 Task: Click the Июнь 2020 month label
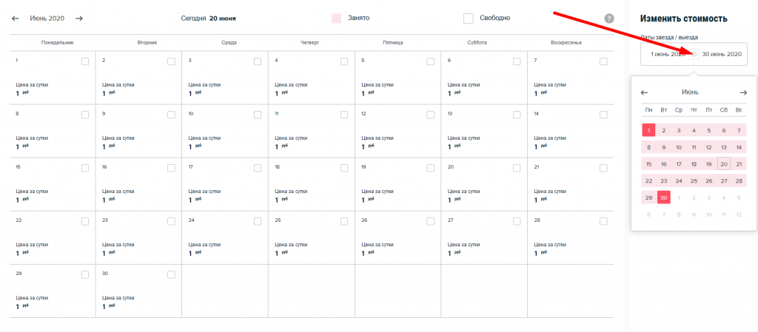pyautogui.click(x=47, y=18)
